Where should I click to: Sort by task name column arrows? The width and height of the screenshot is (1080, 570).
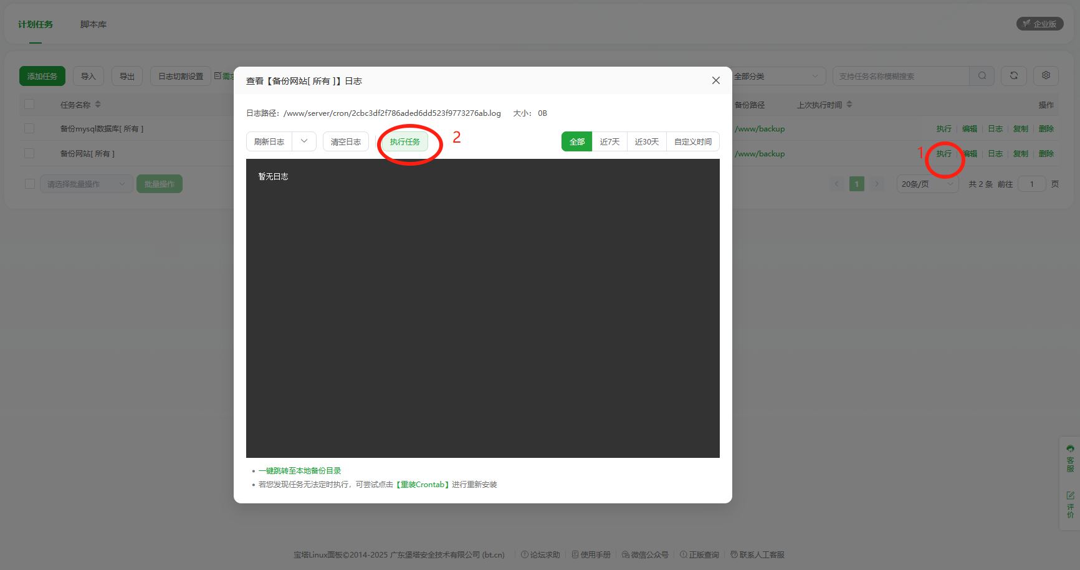(98, 105)
